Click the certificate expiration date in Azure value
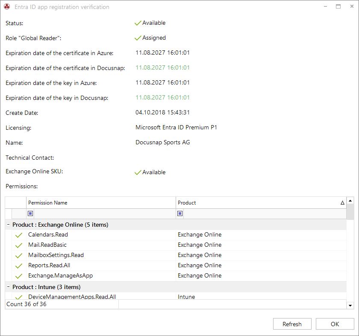This screenshot has width=359, height=336. [162, 53]
